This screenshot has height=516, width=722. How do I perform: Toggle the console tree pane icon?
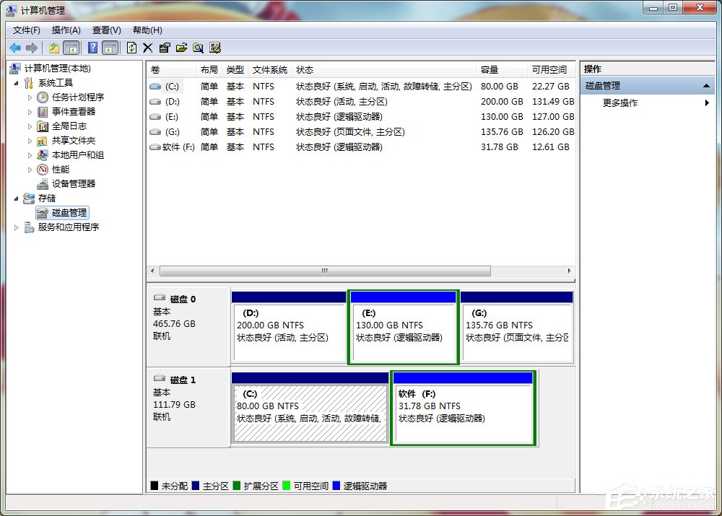click(x=71, y=48)
